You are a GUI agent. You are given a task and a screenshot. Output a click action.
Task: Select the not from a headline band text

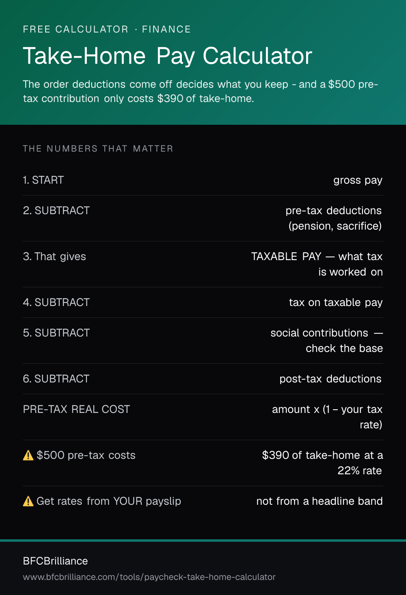[320, 501]
